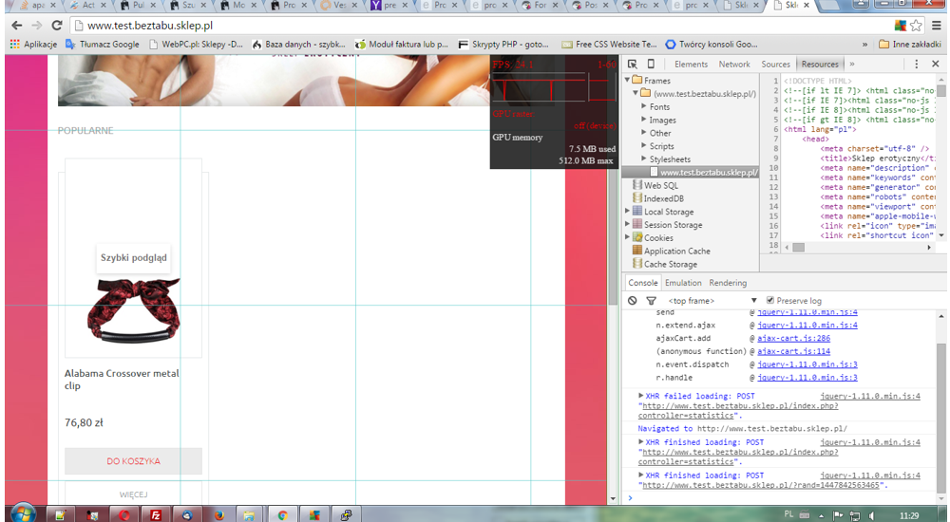Screen dimensions: 950x522
Task: Open Opera from the taskbar
Action: tap(124, 515)
